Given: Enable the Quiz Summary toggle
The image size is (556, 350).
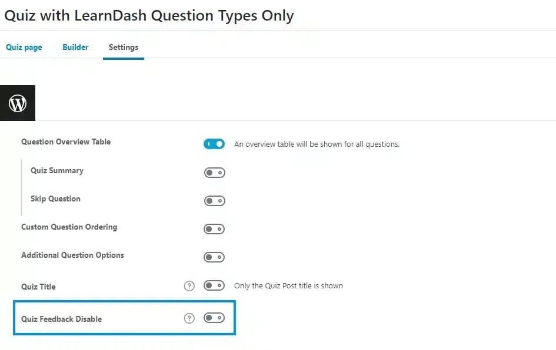Looking at the screenshot, I should pos(214,173).
